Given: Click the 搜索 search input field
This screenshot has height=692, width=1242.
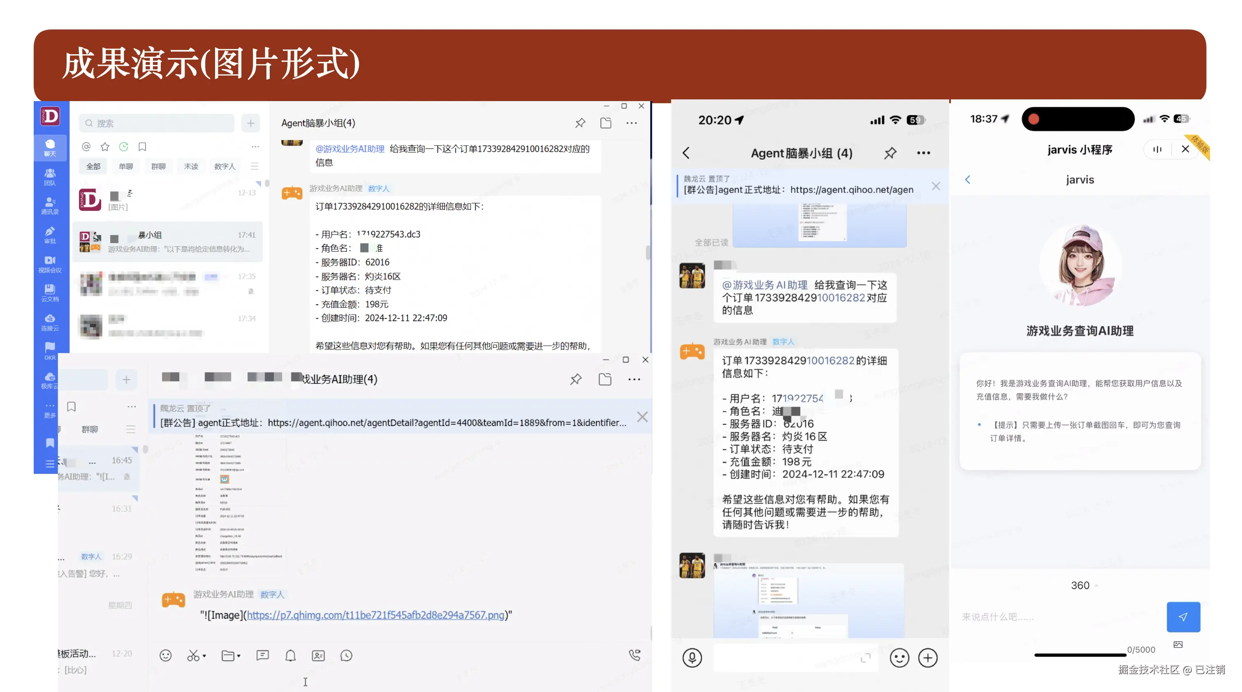Looking at the screenshot, I should [157, 123].
